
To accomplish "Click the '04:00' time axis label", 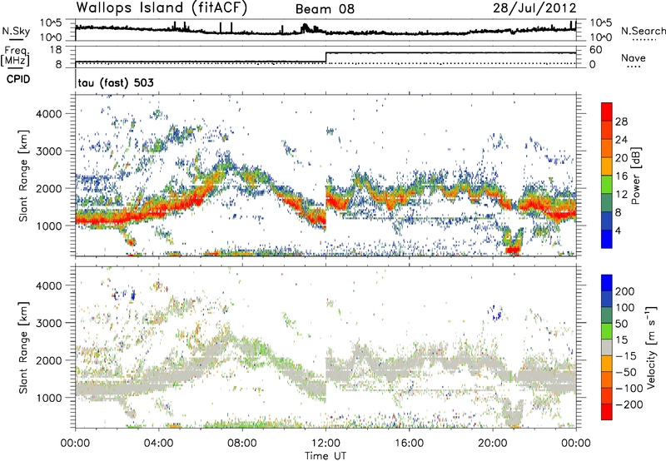I will (x=159, y=444).
